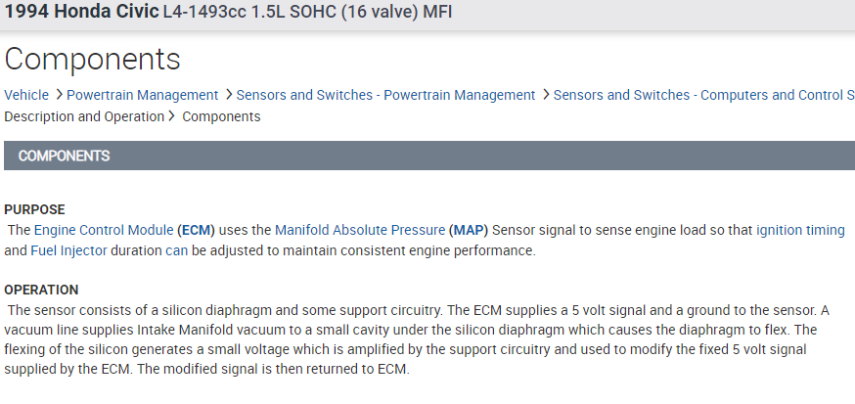The image size is (855, 404).
Task: Click the Vehicle breadcrumb link
Action: (26, 95)
